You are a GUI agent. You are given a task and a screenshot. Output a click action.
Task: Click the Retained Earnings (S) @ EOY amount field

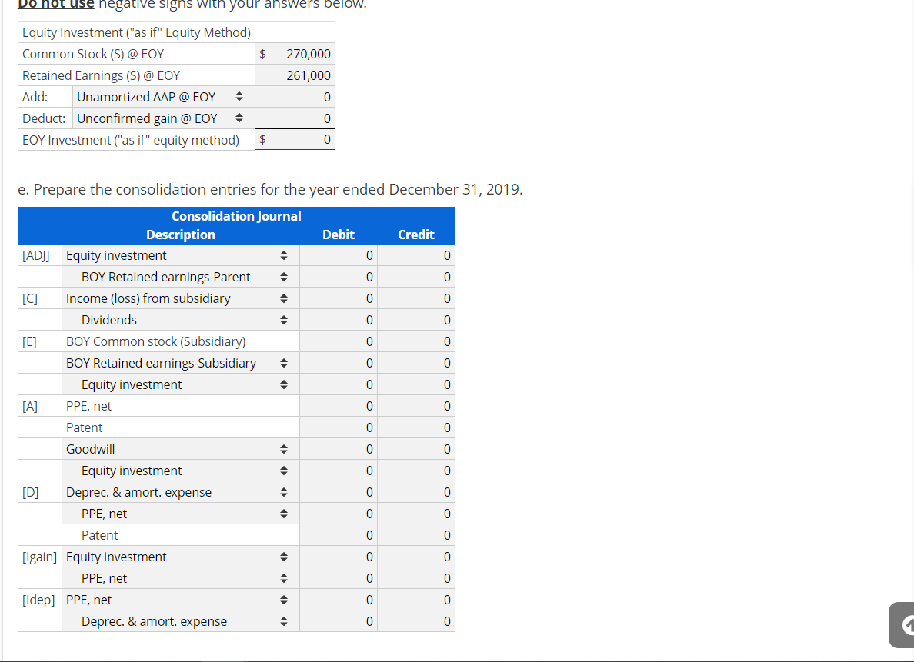pos(295,75)
